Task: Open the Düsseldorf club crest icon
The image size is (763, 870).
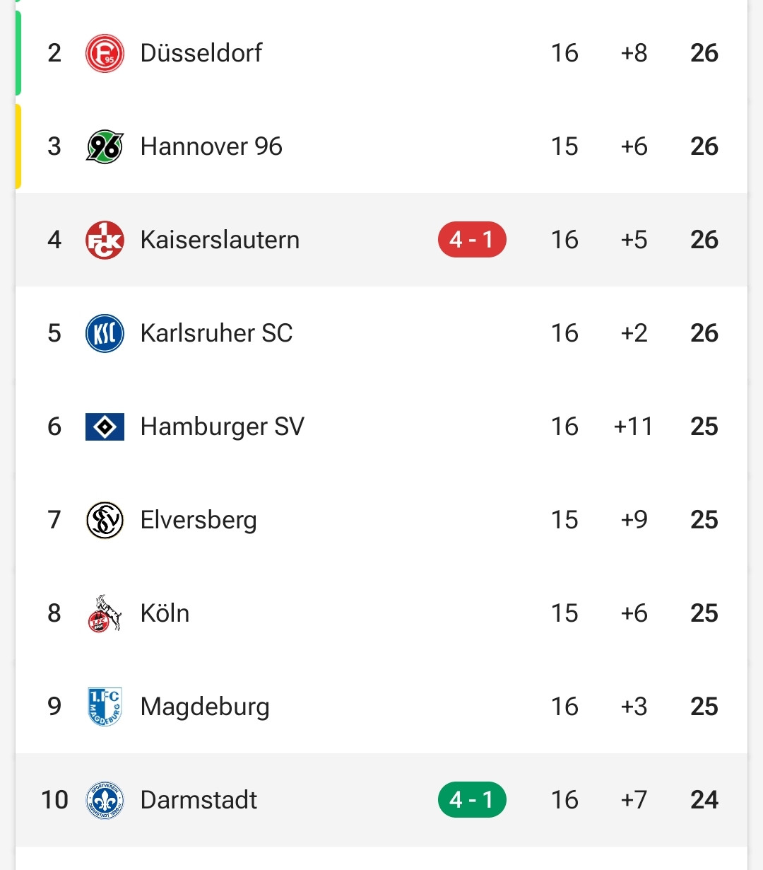Action: [105, 53]
